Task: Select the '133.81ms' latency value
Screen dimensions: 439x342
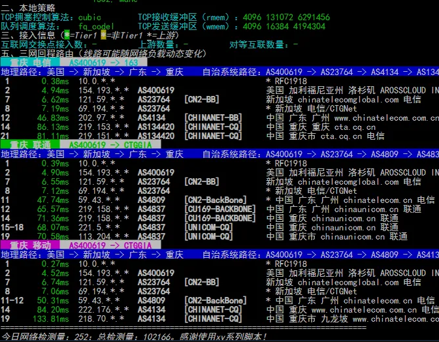Action: point(51,319)
